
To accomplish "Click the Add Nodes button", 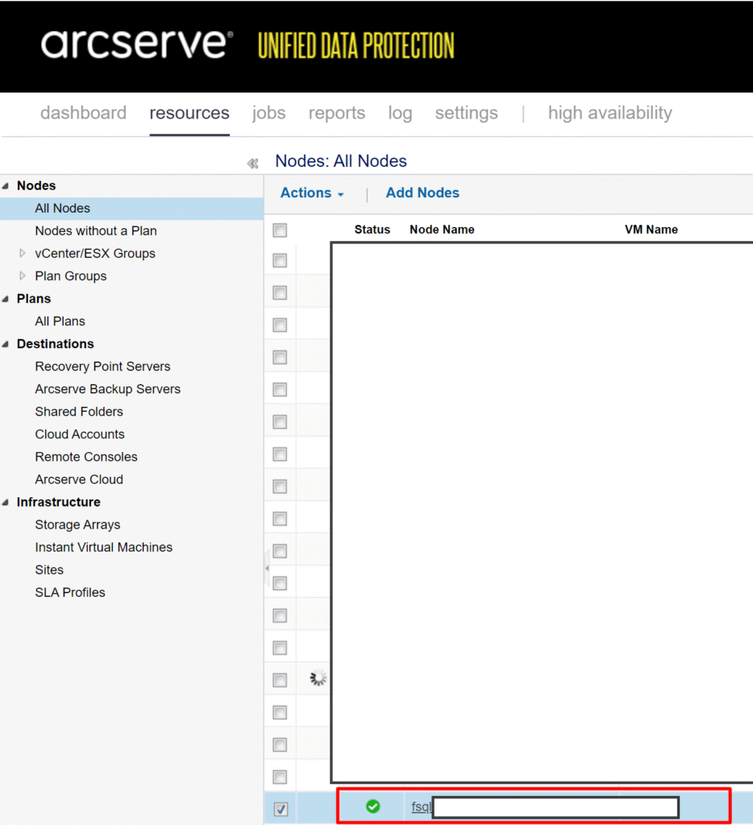I will point(422,193).
